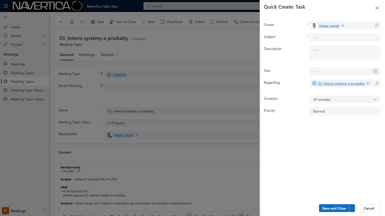The width and height of the screenshot is (385, 216).
Task: Focus the global Search box
Action: coord(202,6)
